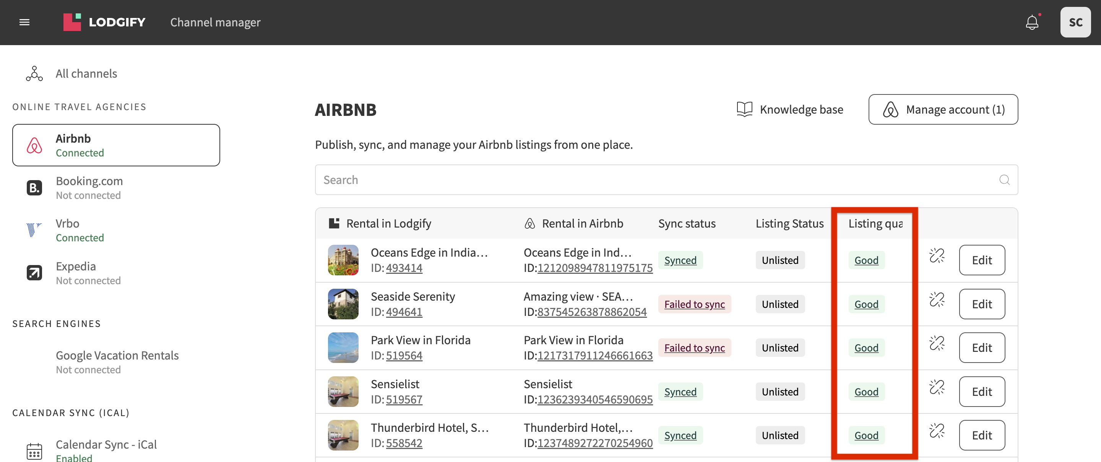Open the SC user avatar menu
The height and width of the screenshot is (462, 1101).
point(1075,22)
